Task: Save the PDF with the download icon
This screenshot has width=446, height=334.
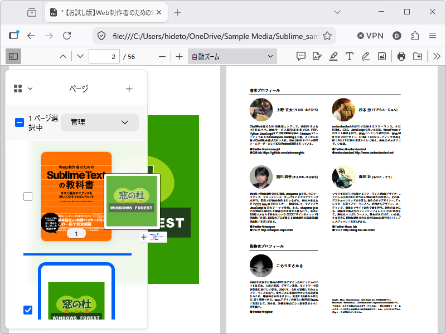Action: coord(418,56)
